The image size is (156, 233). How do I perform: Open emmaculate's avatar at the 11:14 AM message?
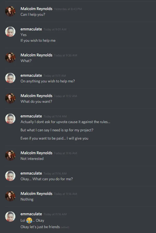(x=10, y=119)
